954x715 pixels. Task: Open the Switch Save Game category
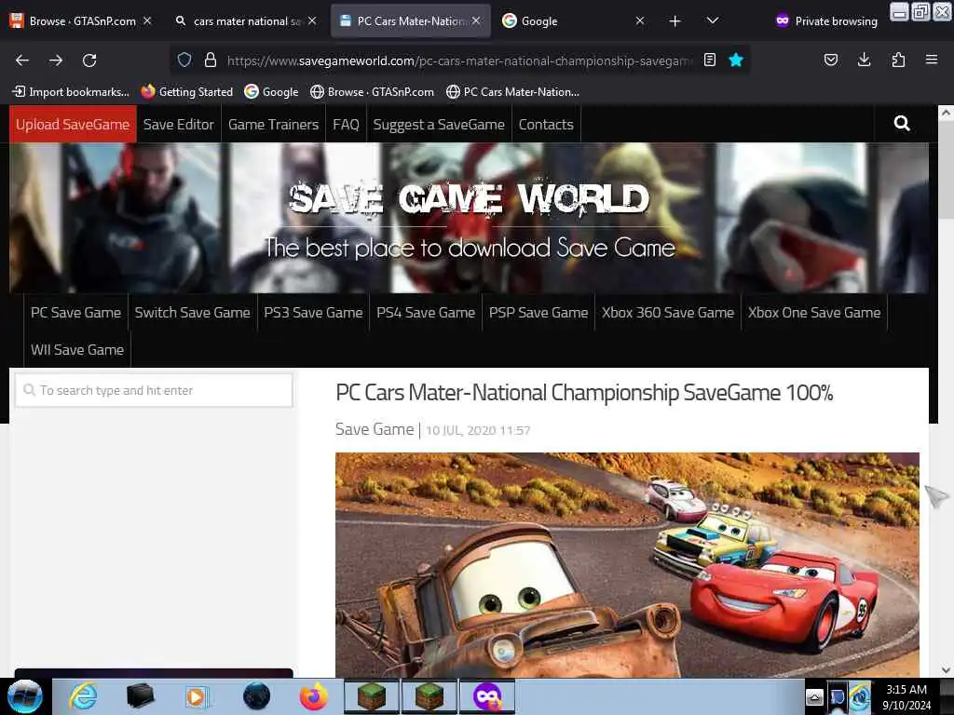[192, 313]
